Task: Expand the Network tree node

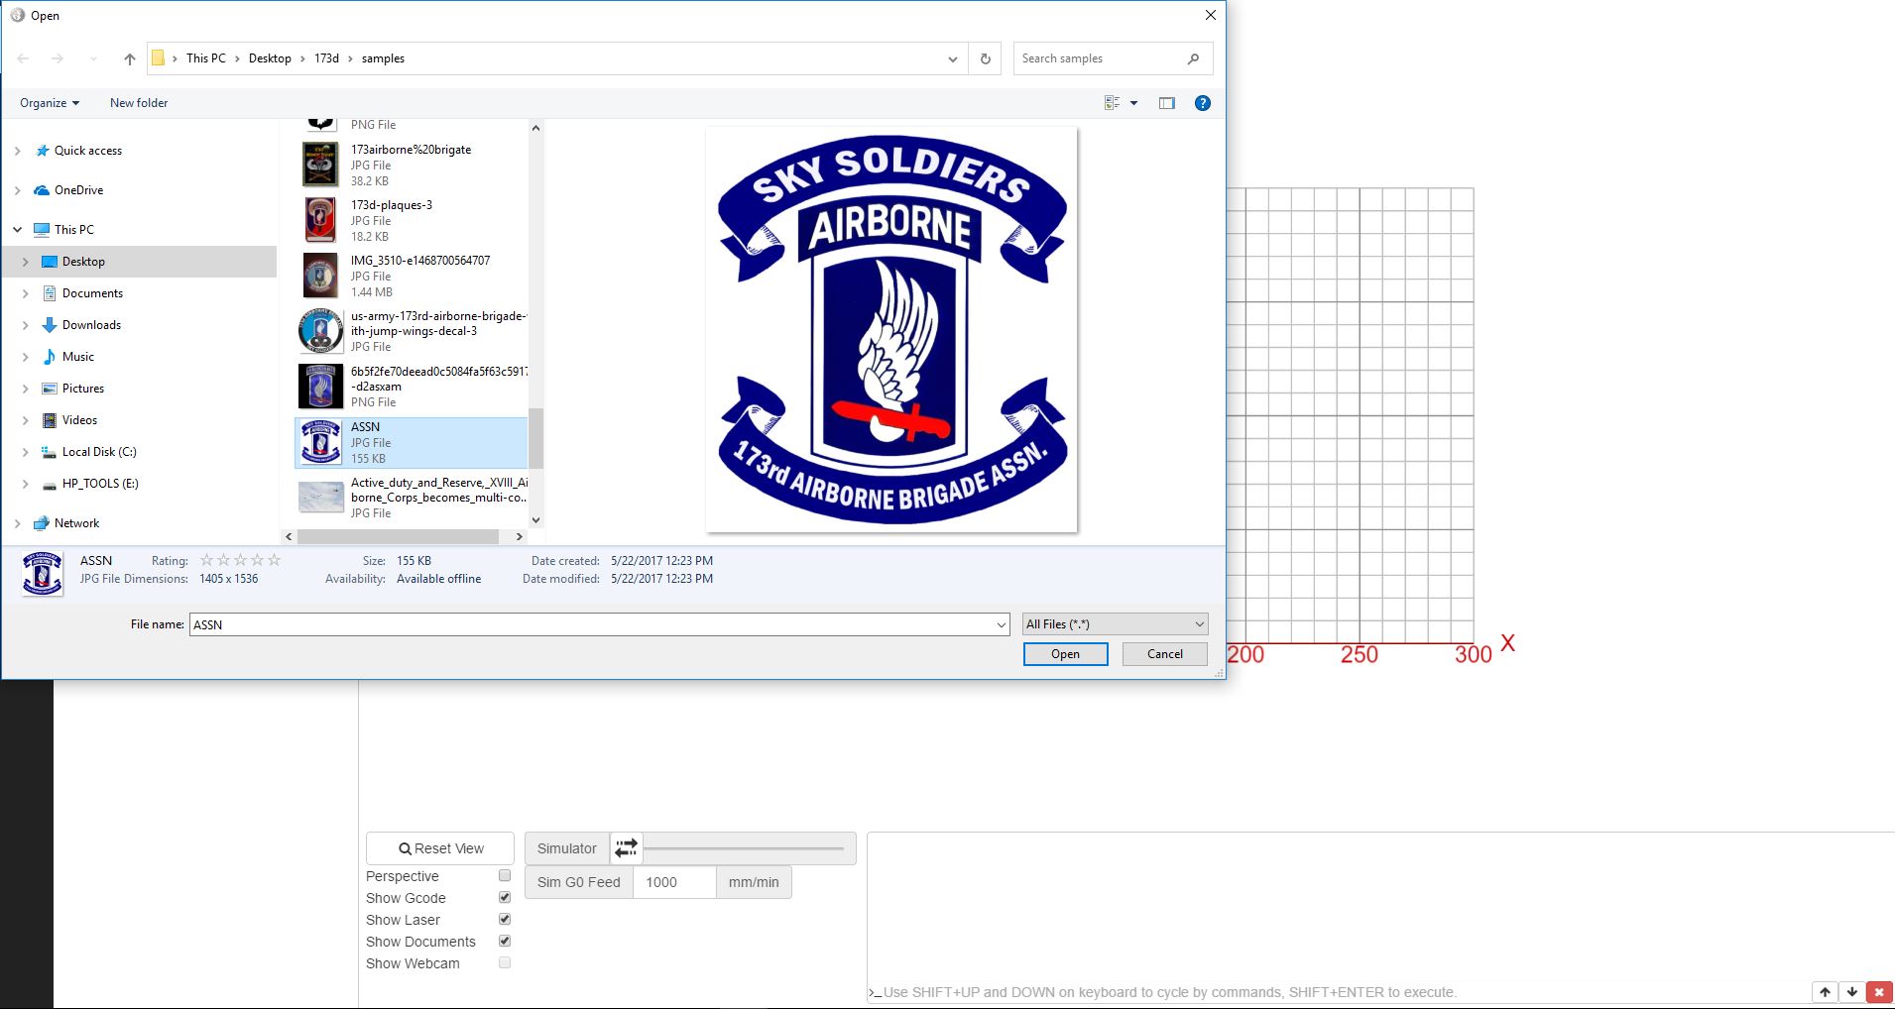Action: (18, 523)
